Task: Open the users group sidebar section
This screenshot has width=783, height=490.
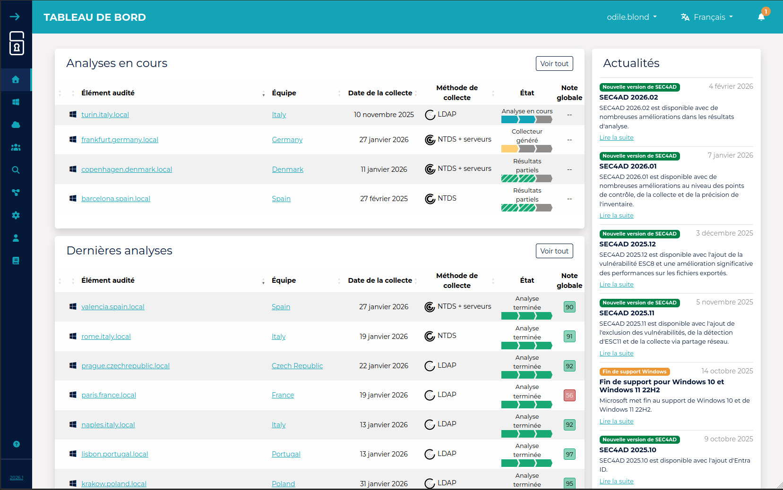Action: tap(16, 147)
